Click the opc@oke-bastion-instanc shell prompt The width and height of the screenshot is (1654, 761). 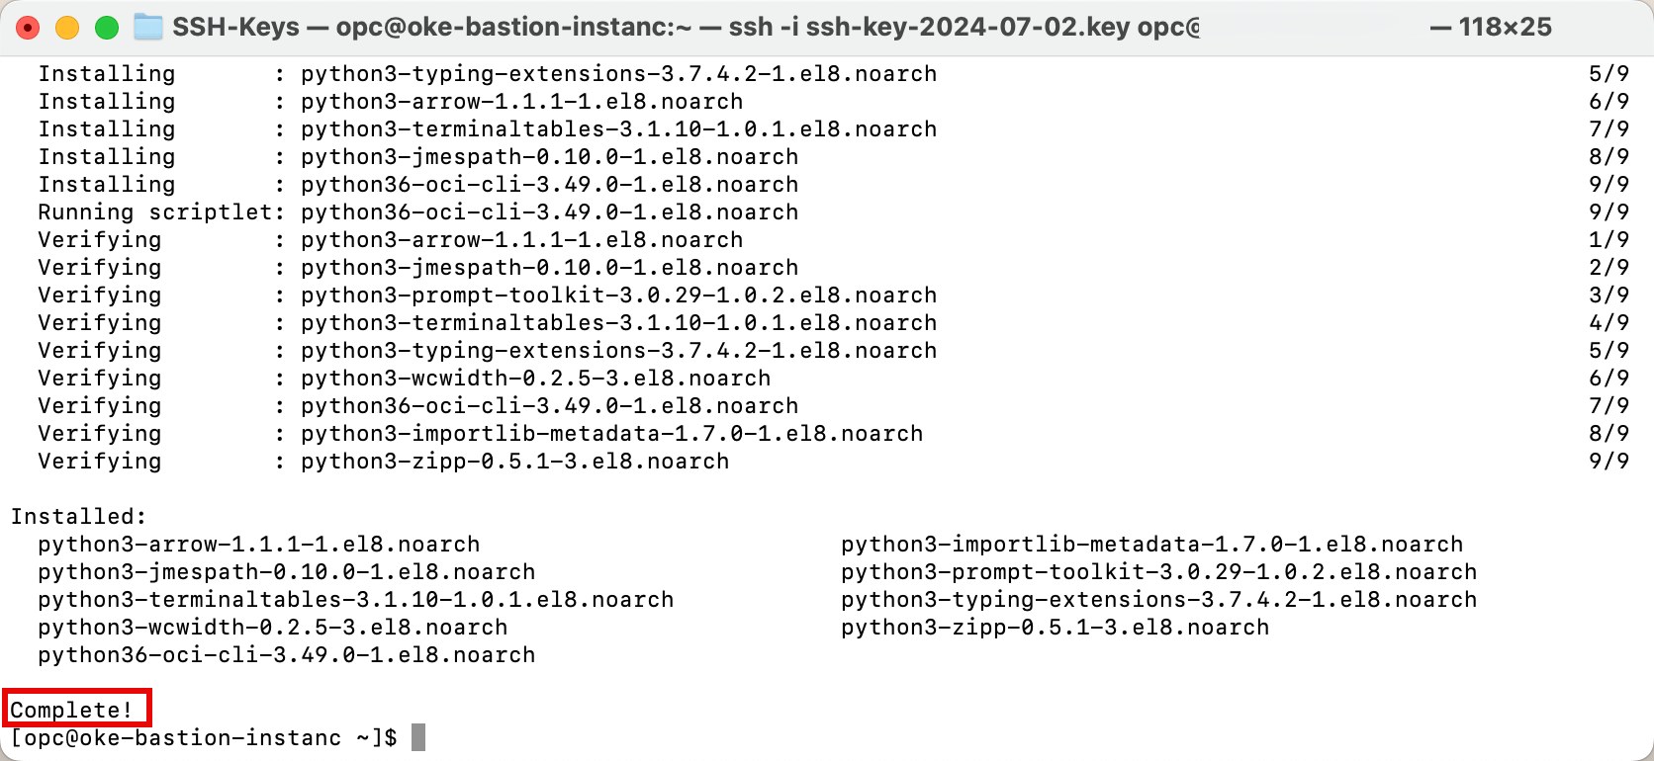(204, 737)
